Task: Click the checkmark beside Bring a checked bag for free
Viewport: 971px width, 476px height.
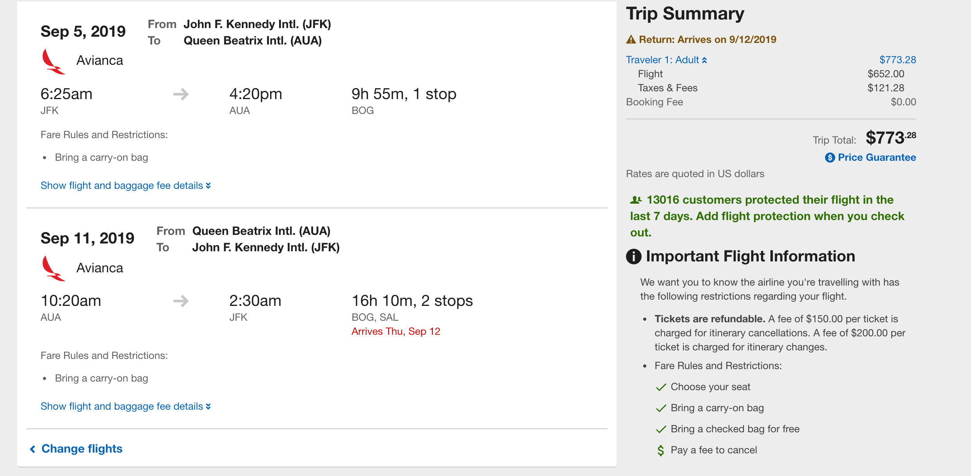Action: 661,429
